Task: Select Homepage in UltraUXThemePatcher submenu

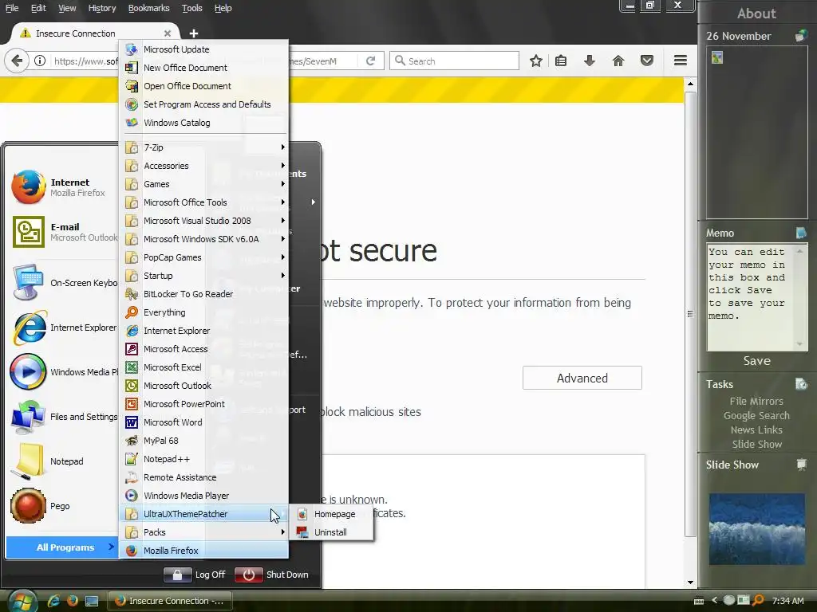Action: [331, 514]
